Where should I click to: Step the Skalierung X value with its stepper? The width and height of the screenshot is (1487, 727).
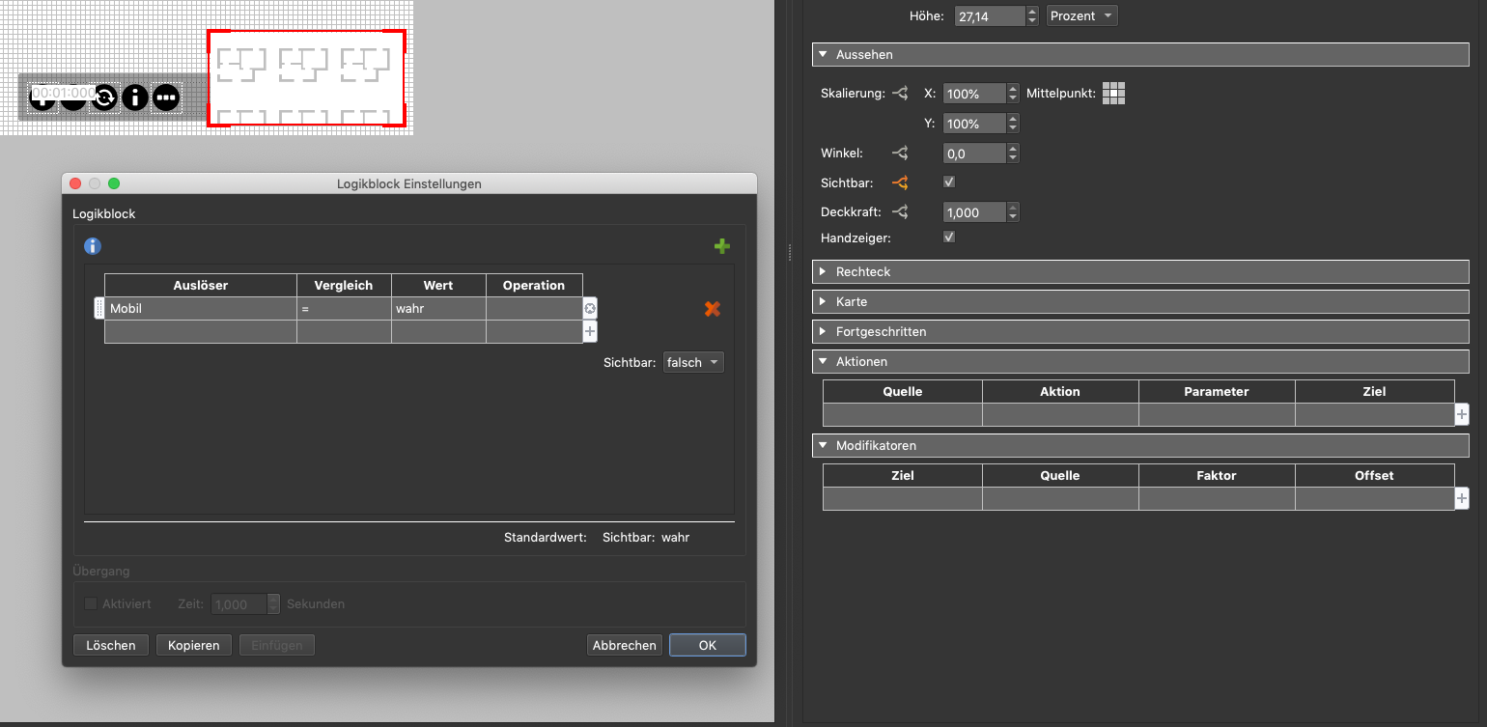point(1013,94)
